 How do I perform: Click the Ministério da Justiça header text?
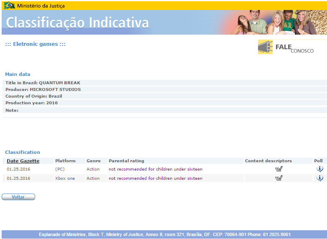pos(41,6)
